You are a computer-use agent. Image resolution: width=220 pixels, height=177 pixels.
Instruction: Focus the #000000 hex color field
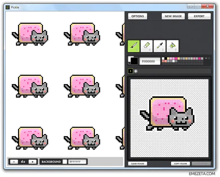click(150, 61)
